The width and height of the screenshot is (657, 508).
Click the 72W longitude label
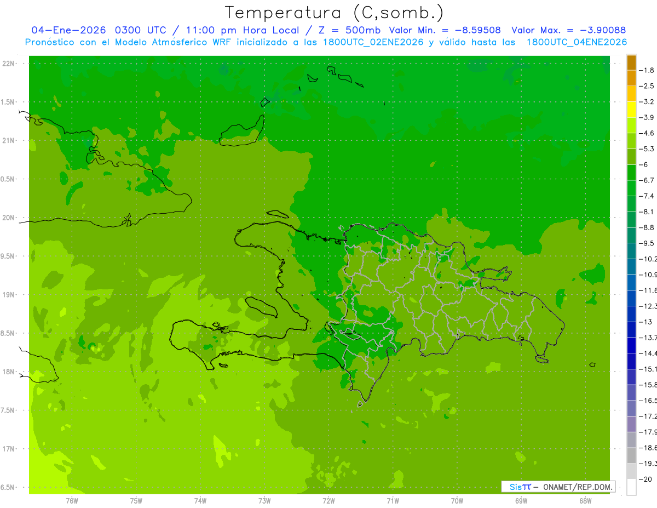pyautogui.click(x=328, y=501)
